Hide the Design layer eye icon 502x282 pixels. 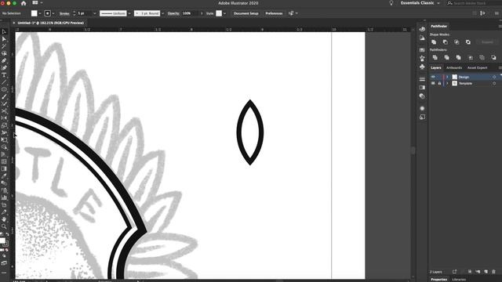(433, 77)
